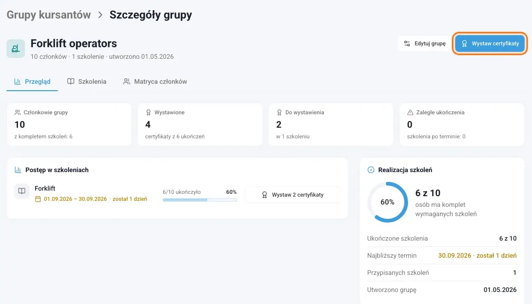
Task: Click the check circle icon beside Realizacja szkoleń
Action: coord(371,170)
